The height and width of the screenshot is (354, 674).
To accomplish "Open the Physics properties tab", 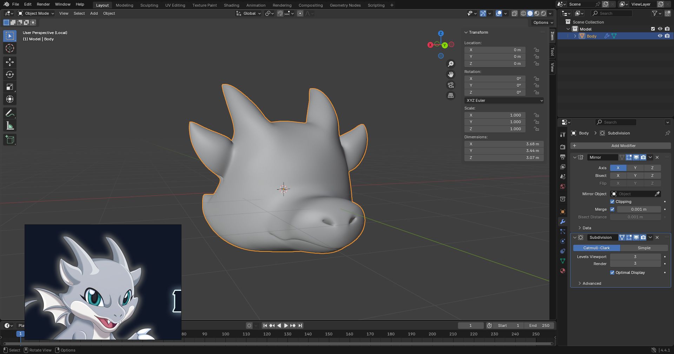I will point(563,241).
